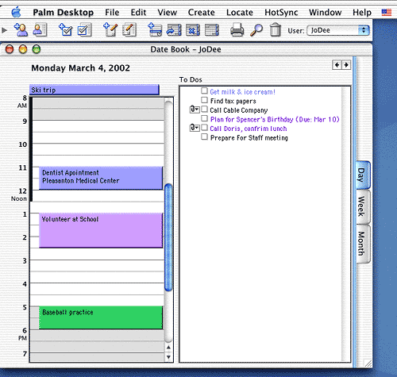This screenshot has width=397, height=377.
Task: Switch to the Day tab
Action: 363,175
